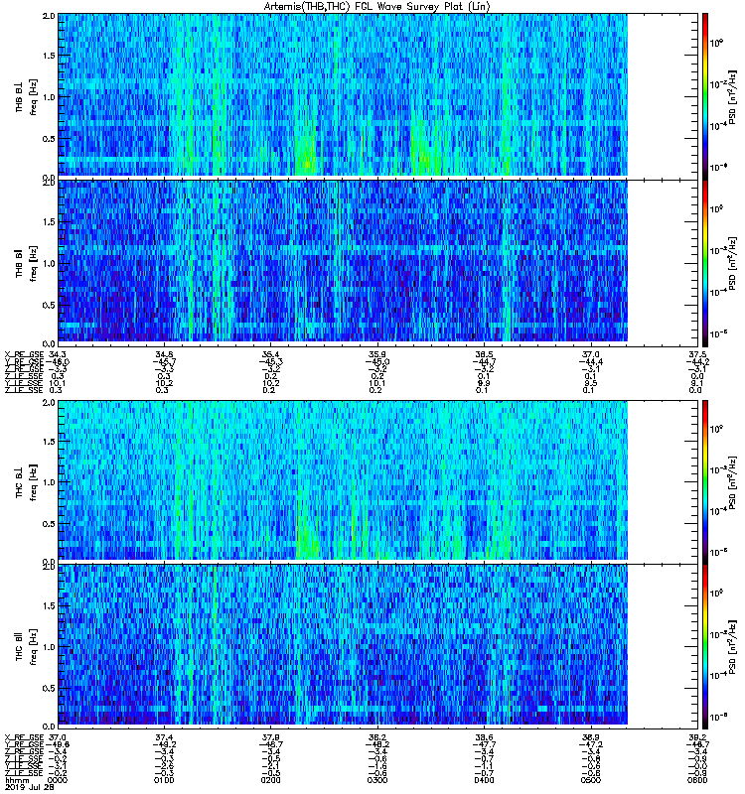Image resolution: width=745 pixels, height=794 pixels.
Task: Click the "hhmm" time row label
Action: (x=17, y=780)
